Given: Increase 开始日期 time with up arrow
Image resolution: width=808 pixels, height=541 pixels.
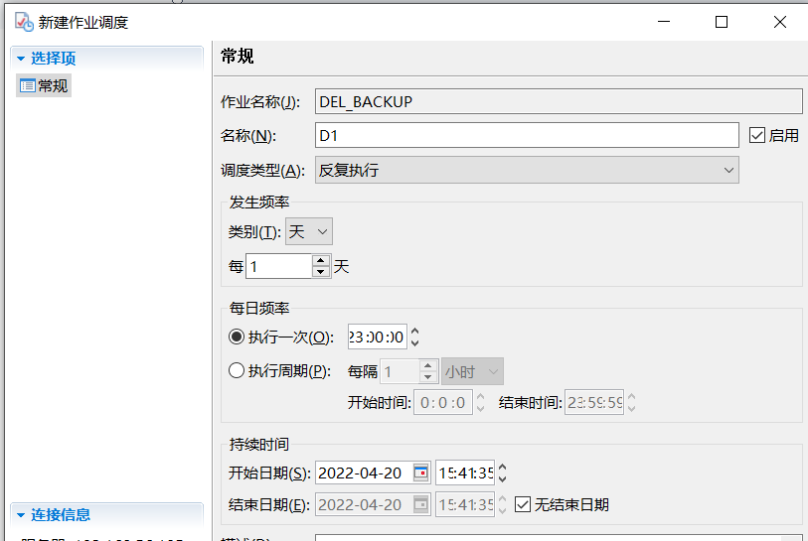Looking at the screenshot, I should pos(503,468).
